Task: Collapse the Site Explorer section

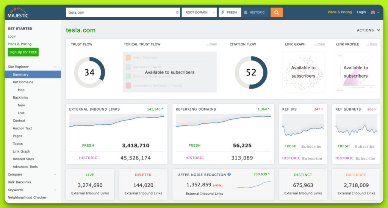Action: 55,67
